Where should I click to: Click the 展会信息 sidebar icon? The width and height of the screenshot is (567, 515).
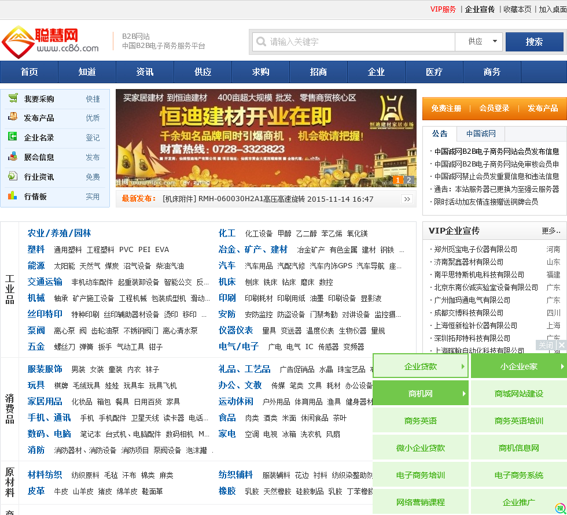[13, 157]
